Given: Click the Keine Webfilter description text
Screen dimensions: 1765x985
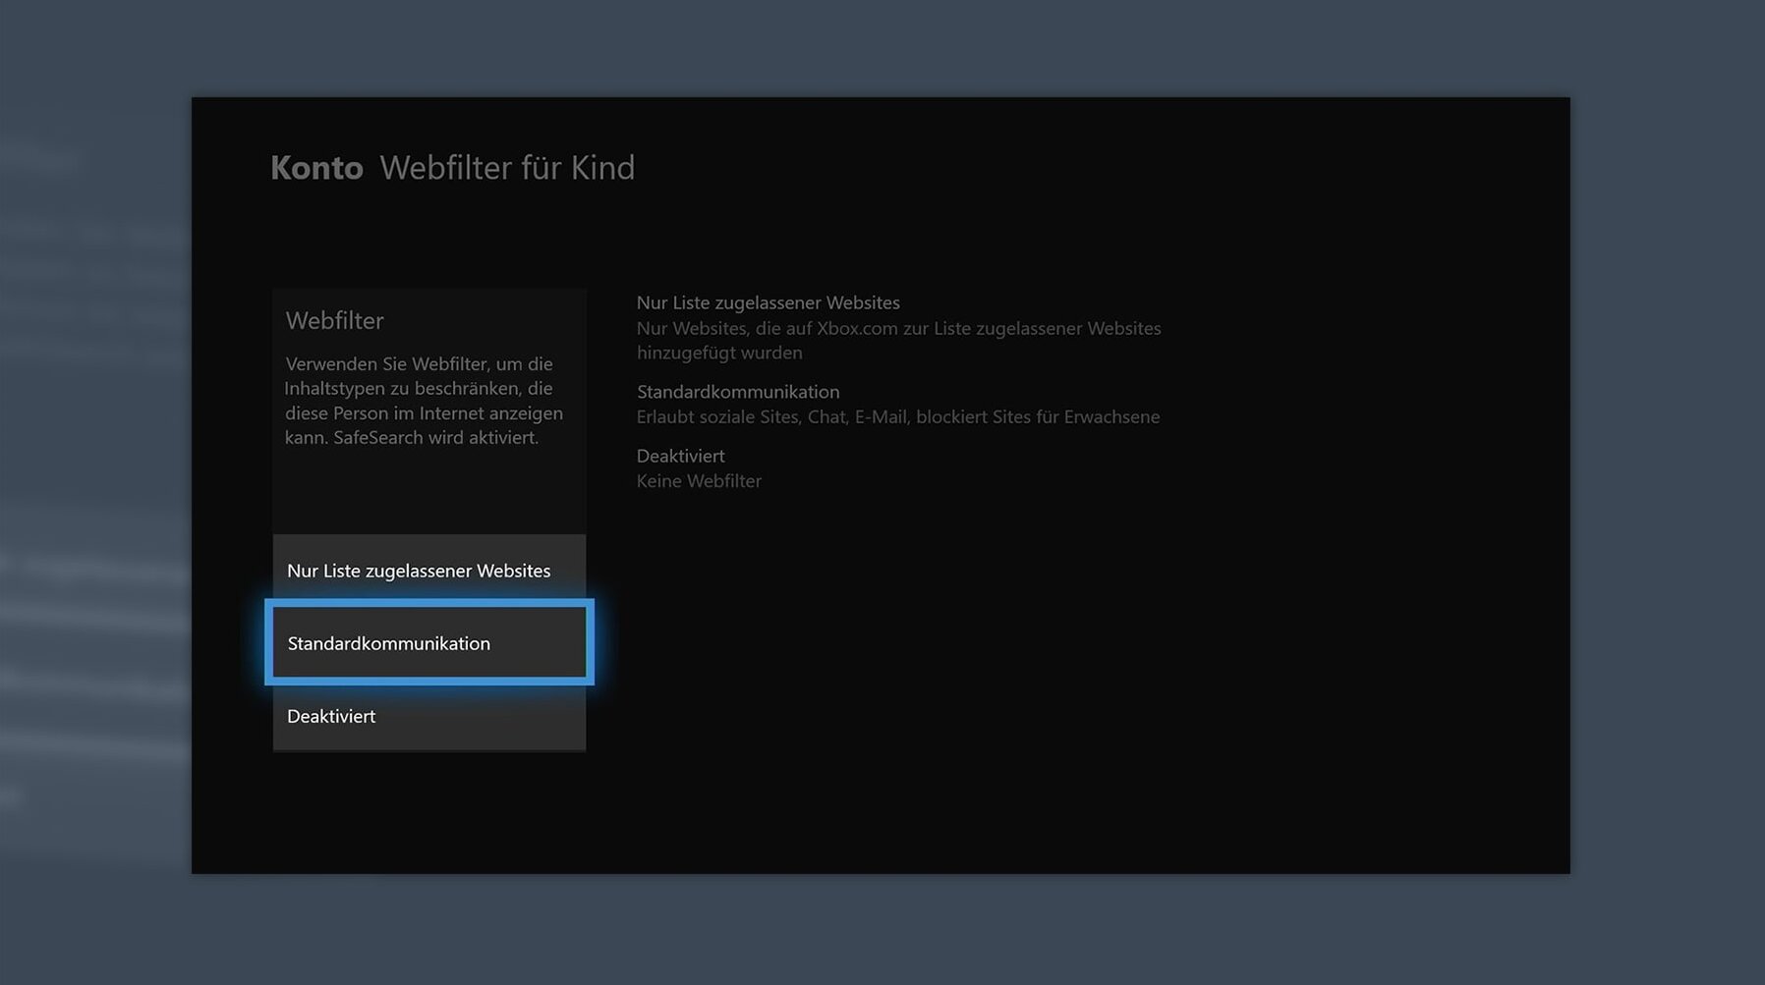Looking at the screenshot, I should (x=699, y=481).
